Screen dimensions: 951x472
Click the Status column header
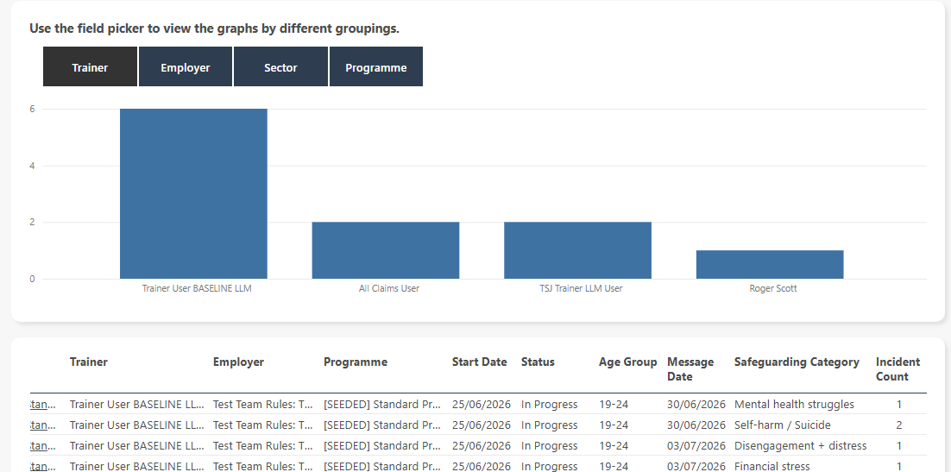[538, 362]
